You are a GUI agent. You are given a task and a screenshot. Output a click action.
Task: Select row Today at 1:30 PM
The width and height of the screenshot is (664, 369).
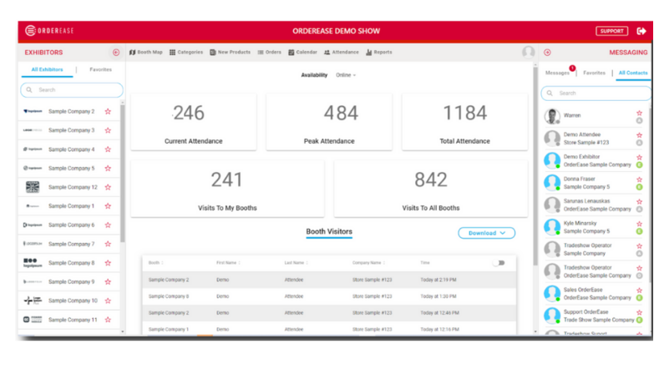point(329,296)
